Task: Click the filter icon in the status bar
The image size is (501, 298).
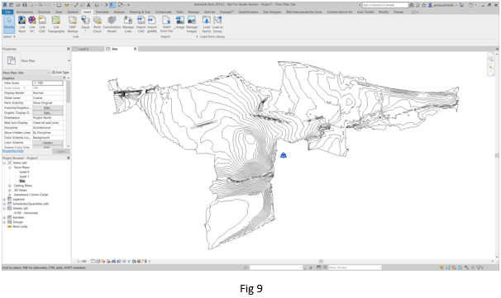Action: pyautogui.click(x=479, y=267)
